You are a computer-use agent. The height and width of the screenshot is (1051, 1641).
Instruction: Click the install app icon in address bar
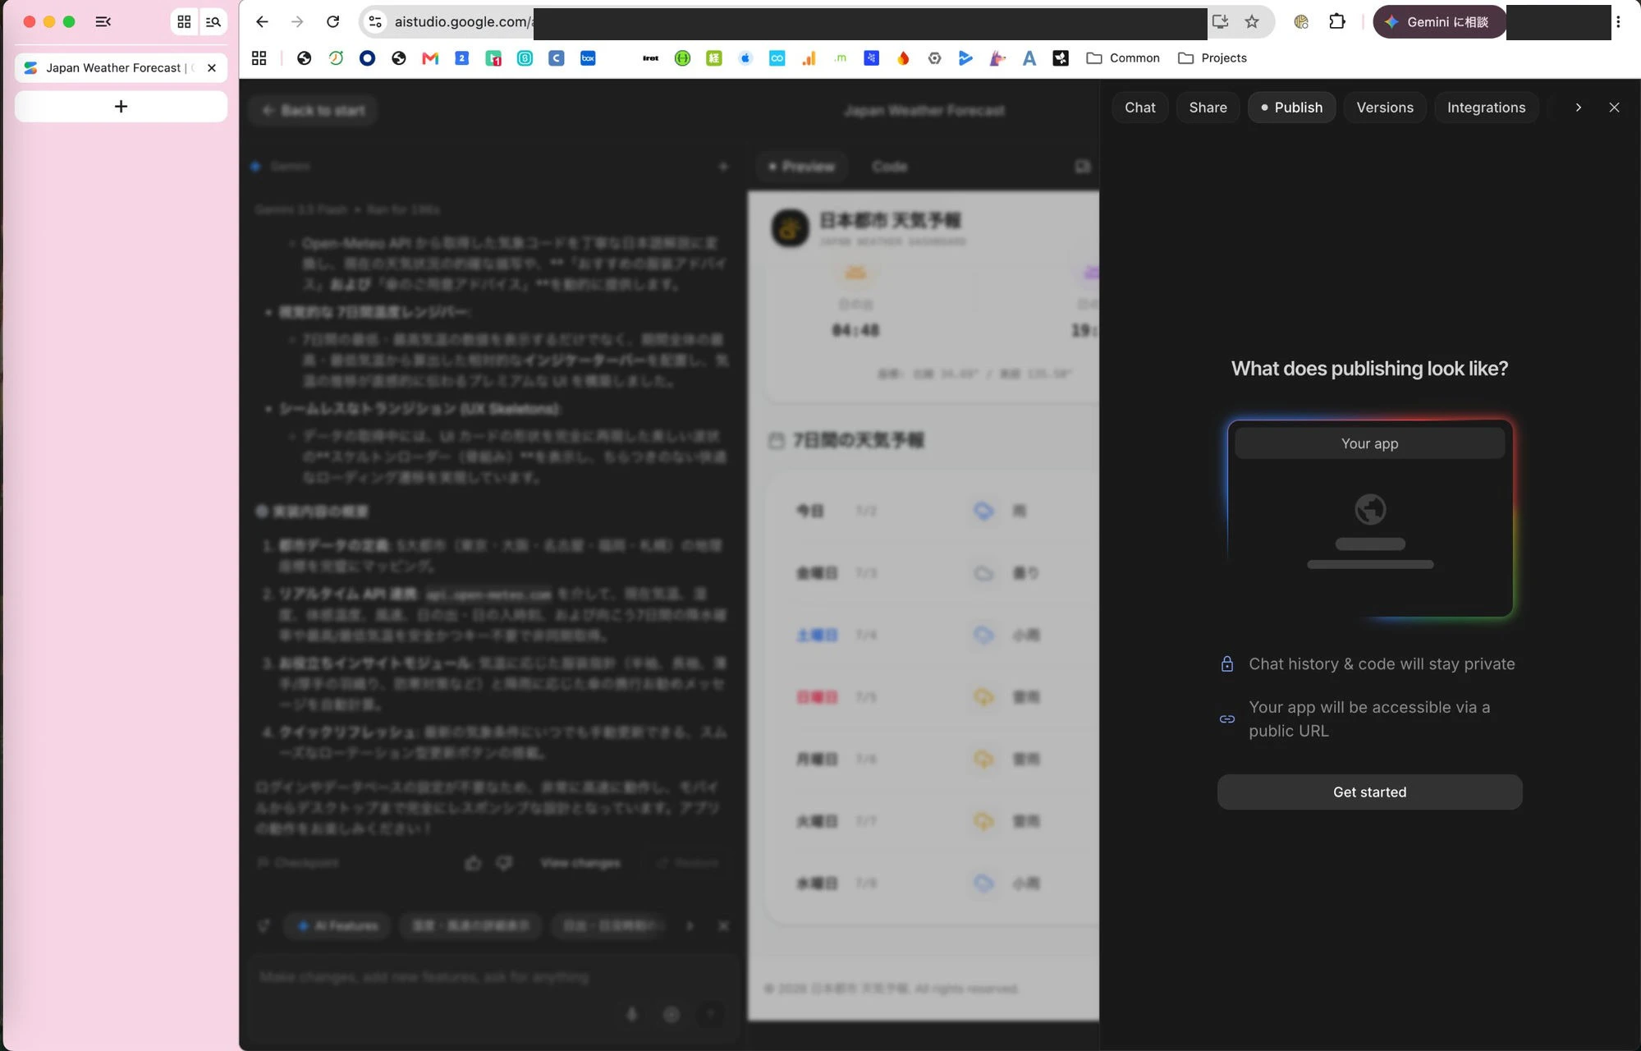pyautogui.click(x=1221, y=22)
